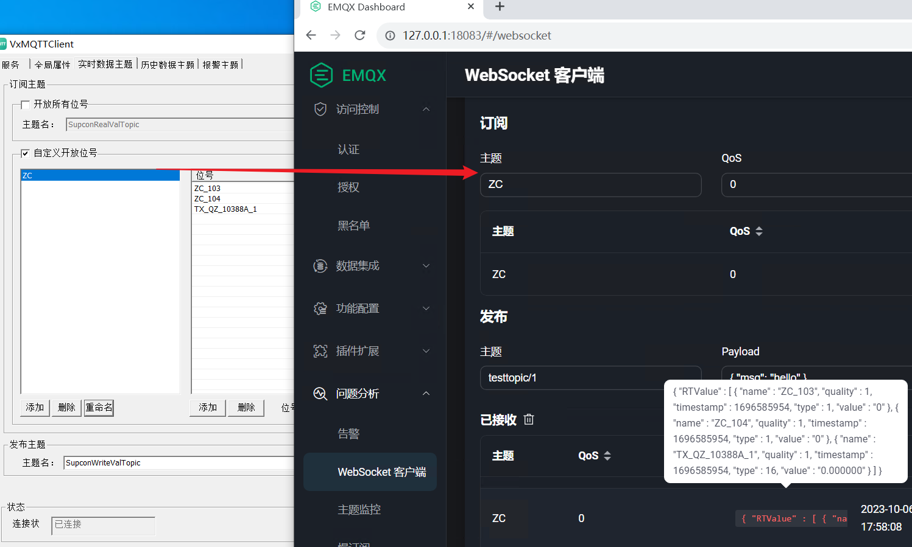The width and height of the screenshot is (912, 547).
Task: Click the EMQX logo icon in the sidebar
Action: click(x=321, y=75)
